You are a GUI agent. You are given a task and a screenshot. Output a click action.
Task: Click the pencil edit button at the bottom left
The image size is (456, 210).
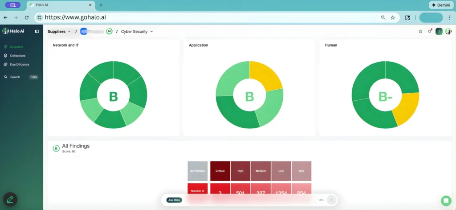[x=10, y=199]
